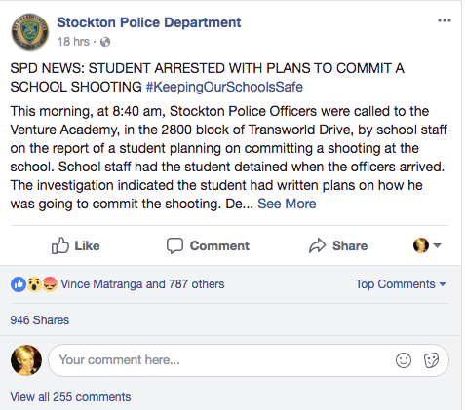Open the Stockton Police Department page link
The height and width of the screenshot is (410, 465).
(149, 22)
